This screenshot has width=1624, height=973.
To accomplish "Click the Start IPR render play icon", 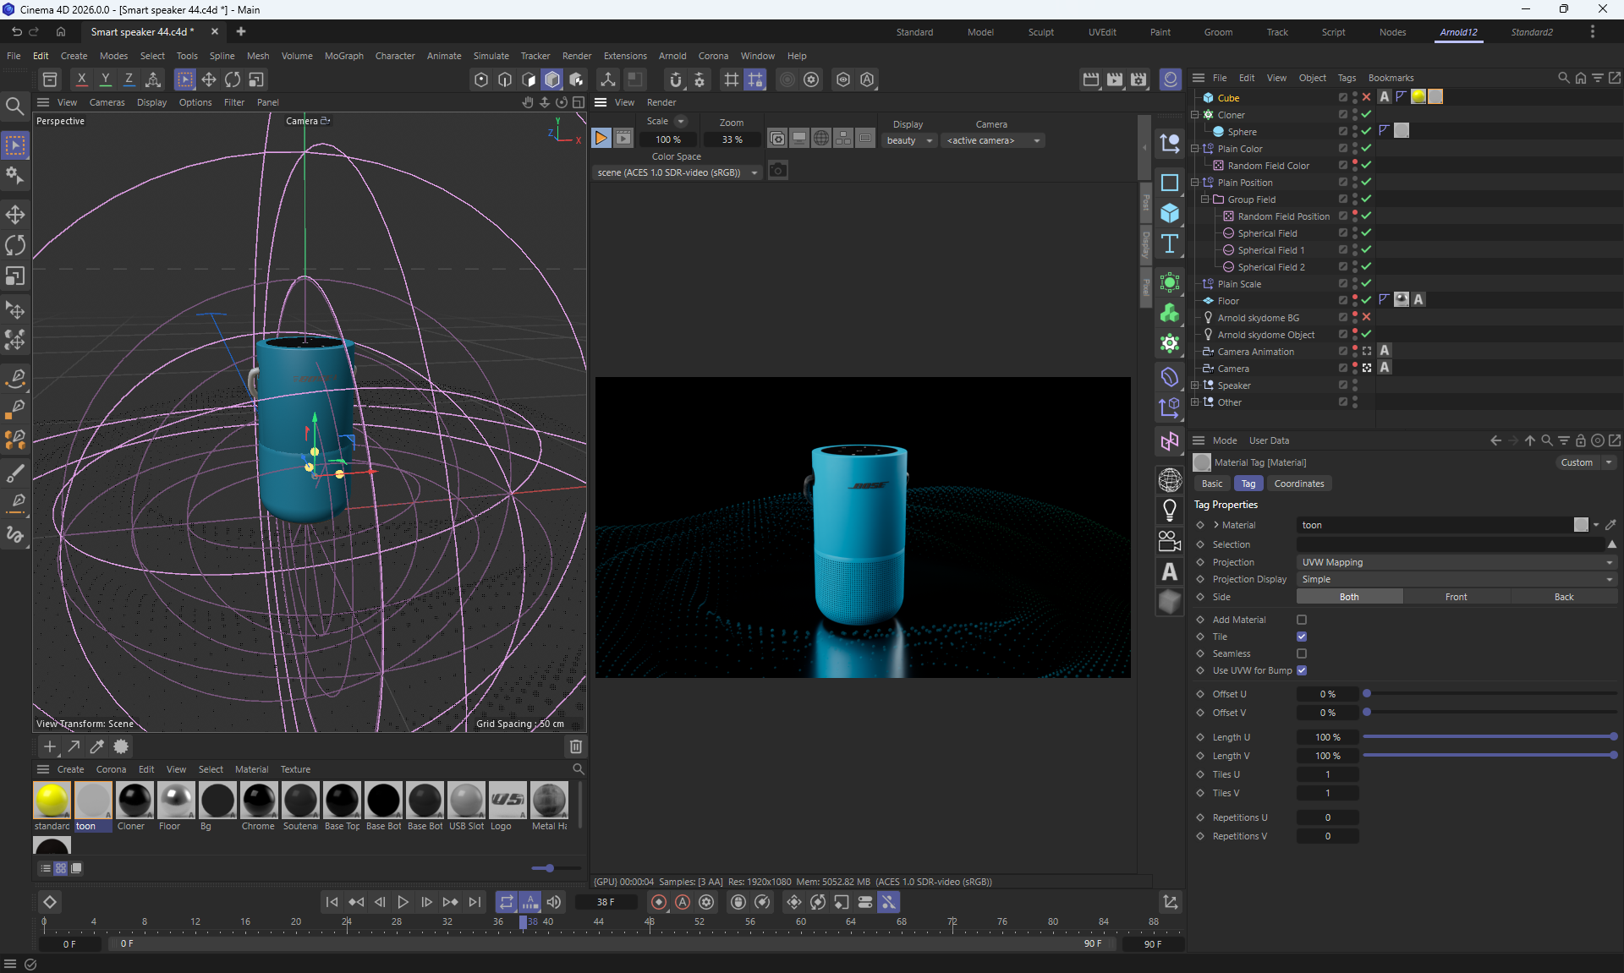I will click(x=601, y=139).
